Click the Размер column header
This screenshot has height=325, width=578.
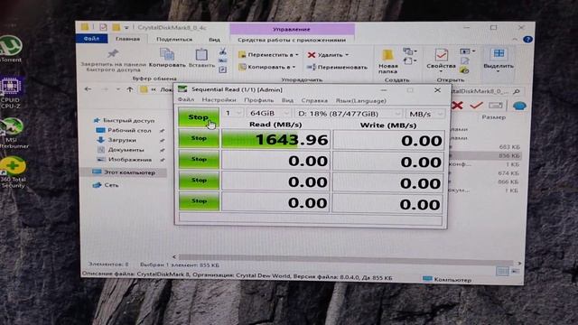(x=494, y=117)
